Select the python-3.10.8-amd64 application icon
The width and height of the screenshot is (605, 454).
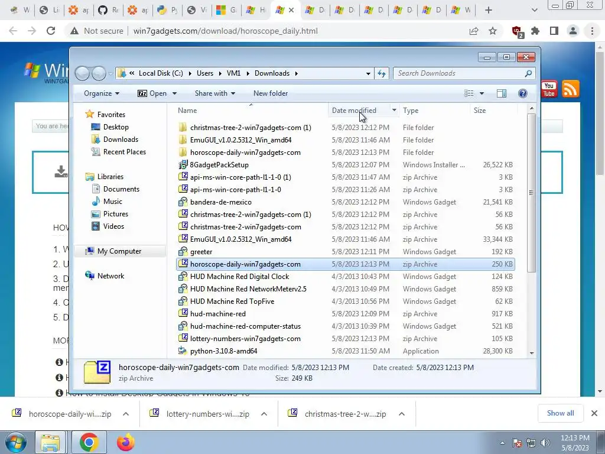183,351
